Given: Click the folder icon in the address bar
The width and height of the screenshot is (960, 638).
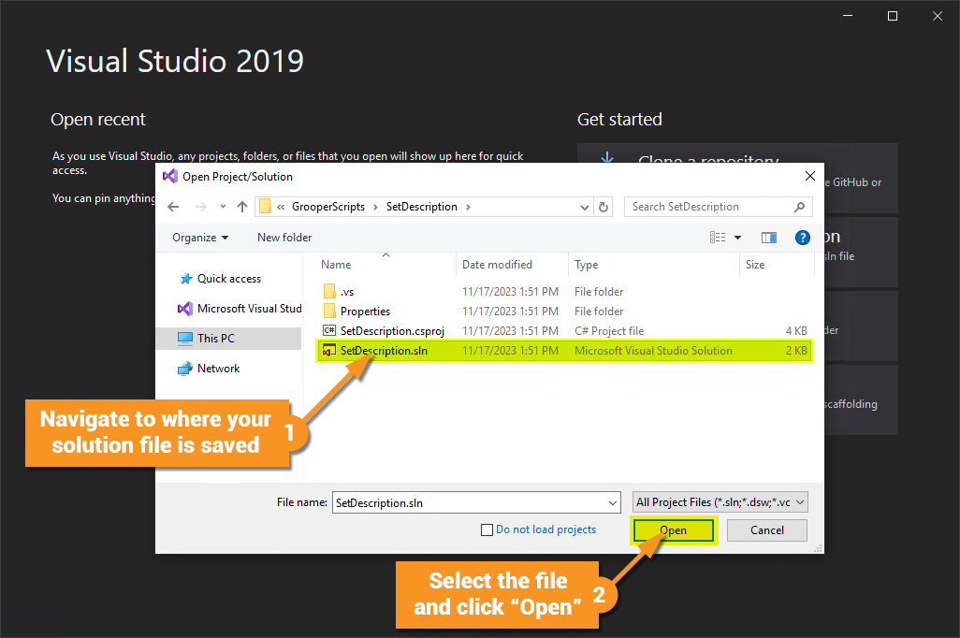Looking at the screenshot, I should click(265, 207).
